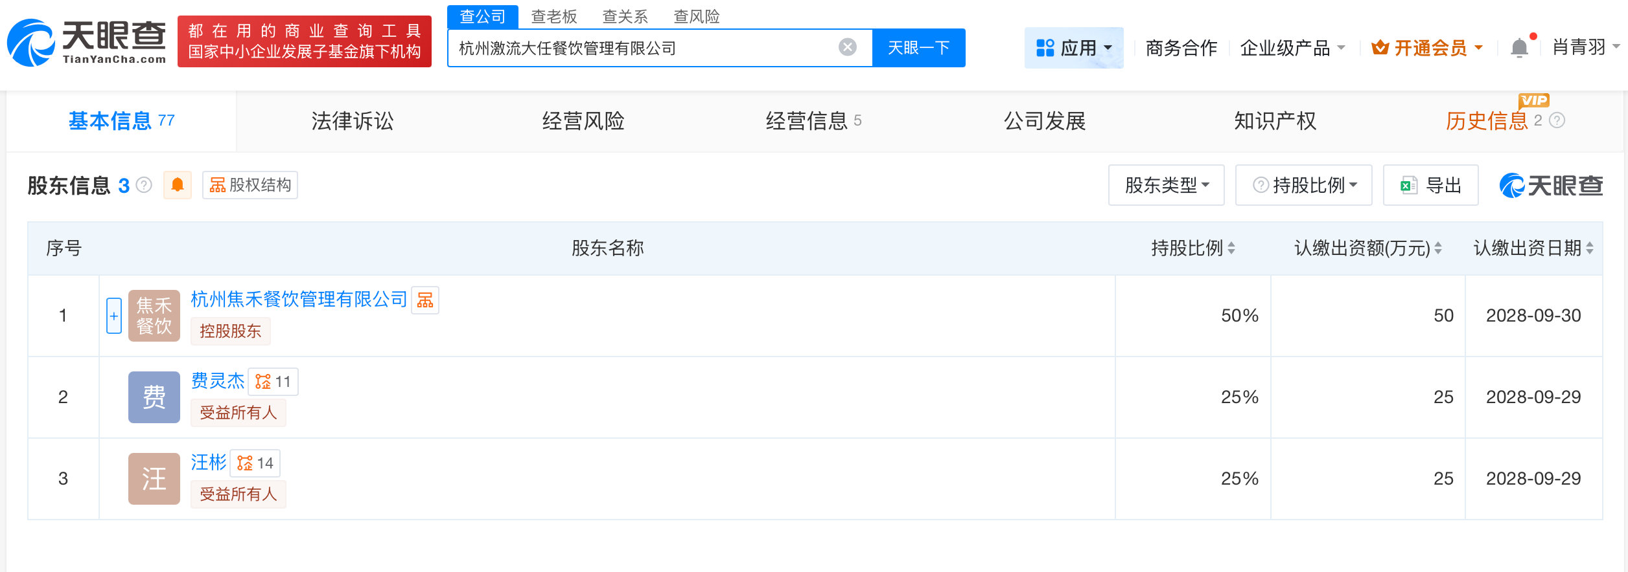Viewport: 1628px width, 572px height.
Task: Click help icon beside 历史信息 tab
Action: tap(1557, 120)
